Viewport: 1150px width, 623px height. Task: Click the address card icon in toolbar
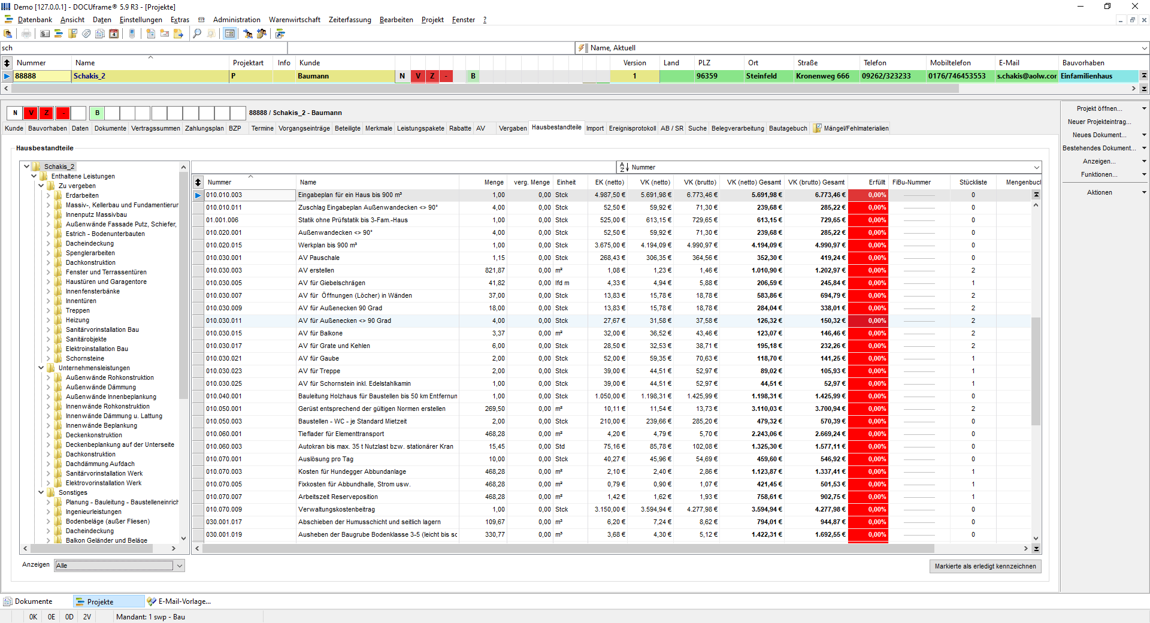45,34
